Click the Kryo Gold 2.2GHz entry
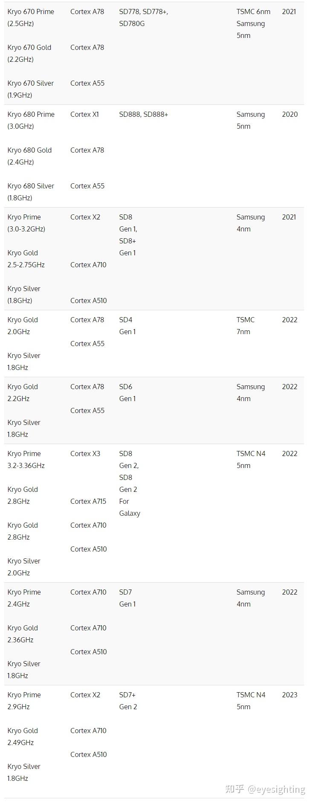 pyautogui.click(x=23, y=393)
